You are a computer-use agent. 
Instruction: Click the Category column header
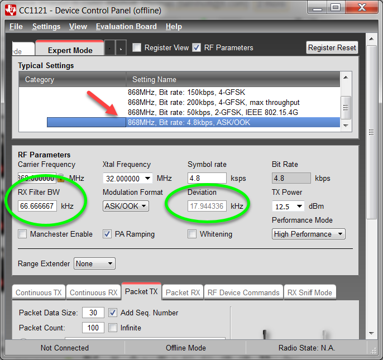click(x=73, y=79)
